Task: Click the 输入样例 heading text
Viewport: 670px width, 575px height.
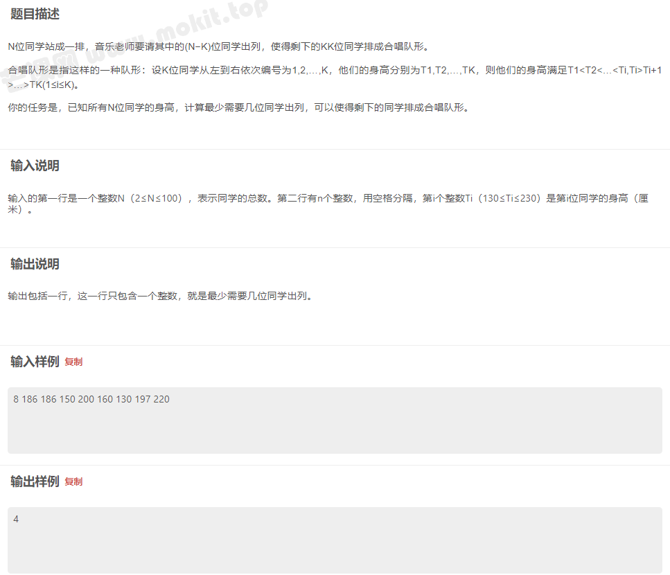Action: 35,362
